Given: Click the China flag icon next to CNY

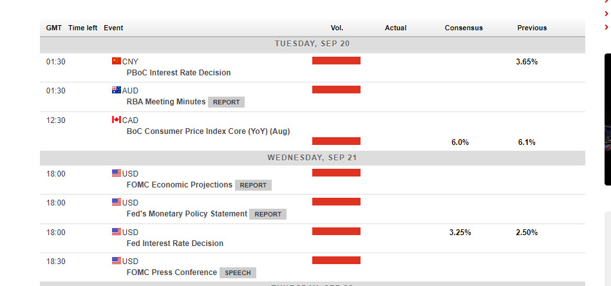Looking at the screenshot, I should click(116, 61).
